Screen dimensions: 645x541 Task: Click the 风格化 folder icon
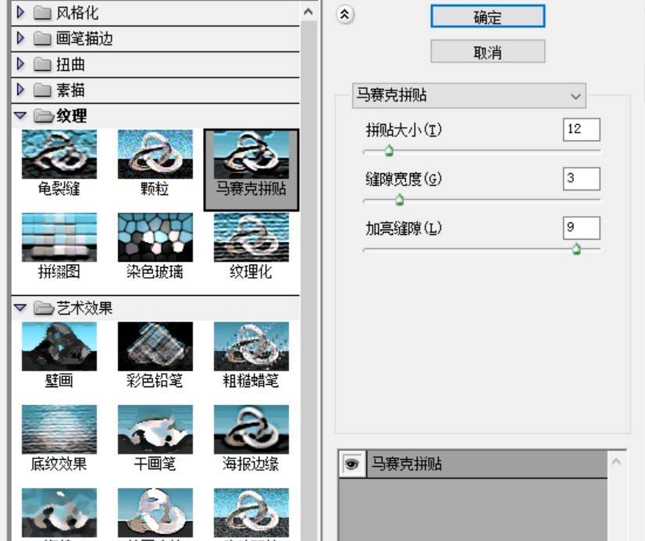point(42,13)
